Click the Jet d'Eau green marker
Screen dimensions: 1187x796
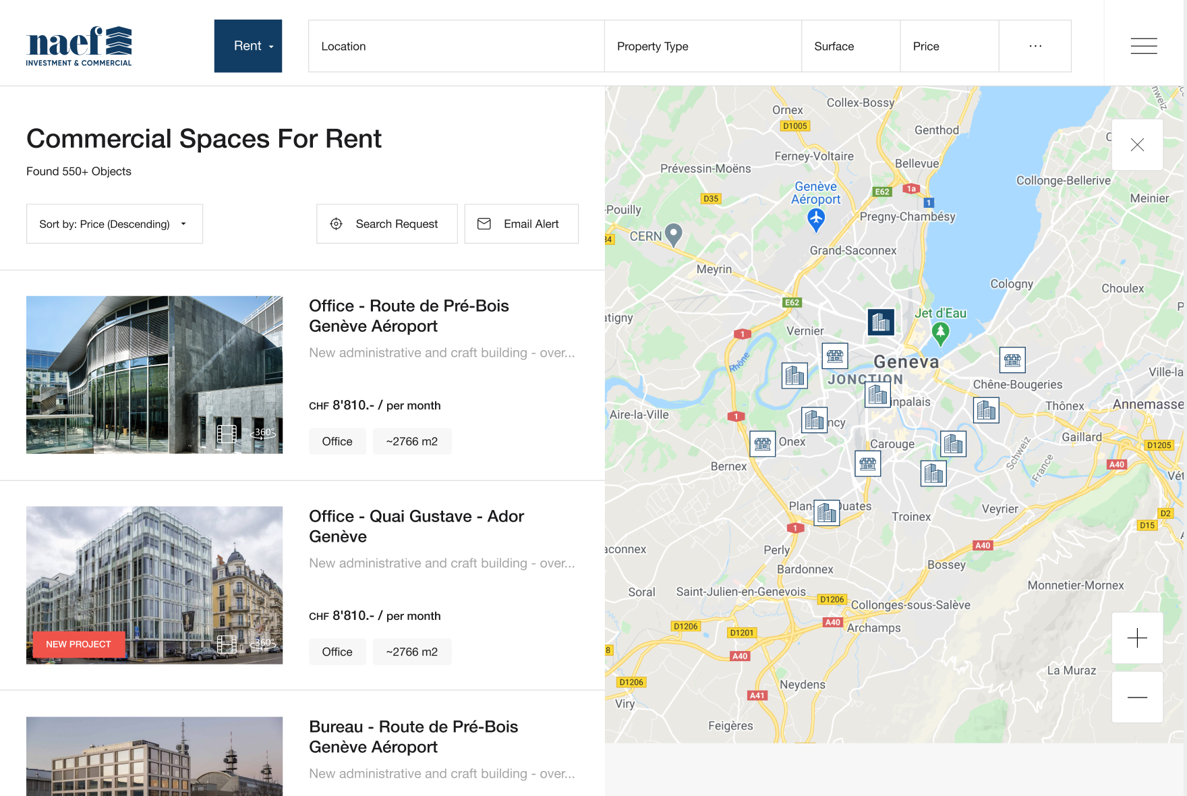[x=940, y=332]
